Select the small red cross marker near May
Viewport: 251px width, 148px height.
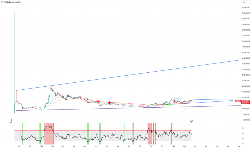pos(88,100)
